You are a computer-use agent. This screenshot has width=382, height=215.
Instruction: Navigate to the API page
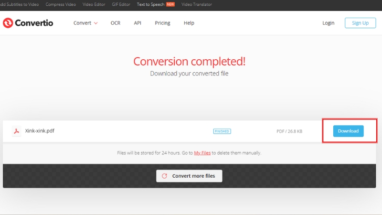(138, 23)
